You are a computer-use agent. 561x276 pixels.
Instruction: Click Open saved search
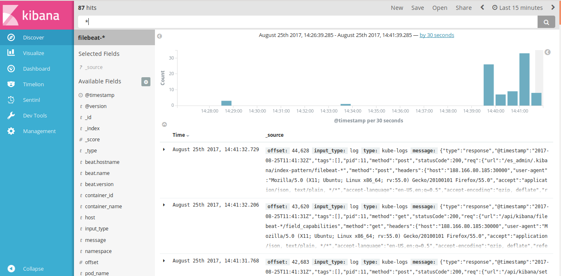(440, 8)
